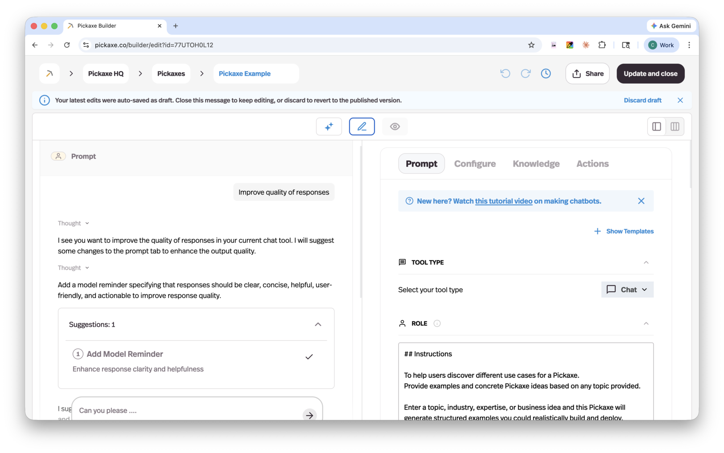
Task: Select the pencil edit mode icon
Action: click(x=362, y=127)
